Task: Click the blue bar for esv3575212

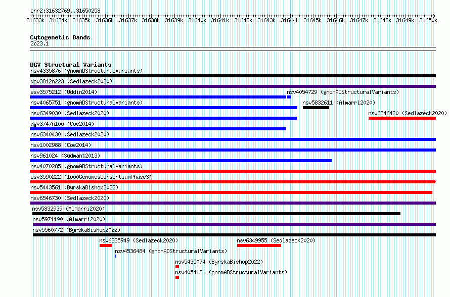Action: pos(158,97)
